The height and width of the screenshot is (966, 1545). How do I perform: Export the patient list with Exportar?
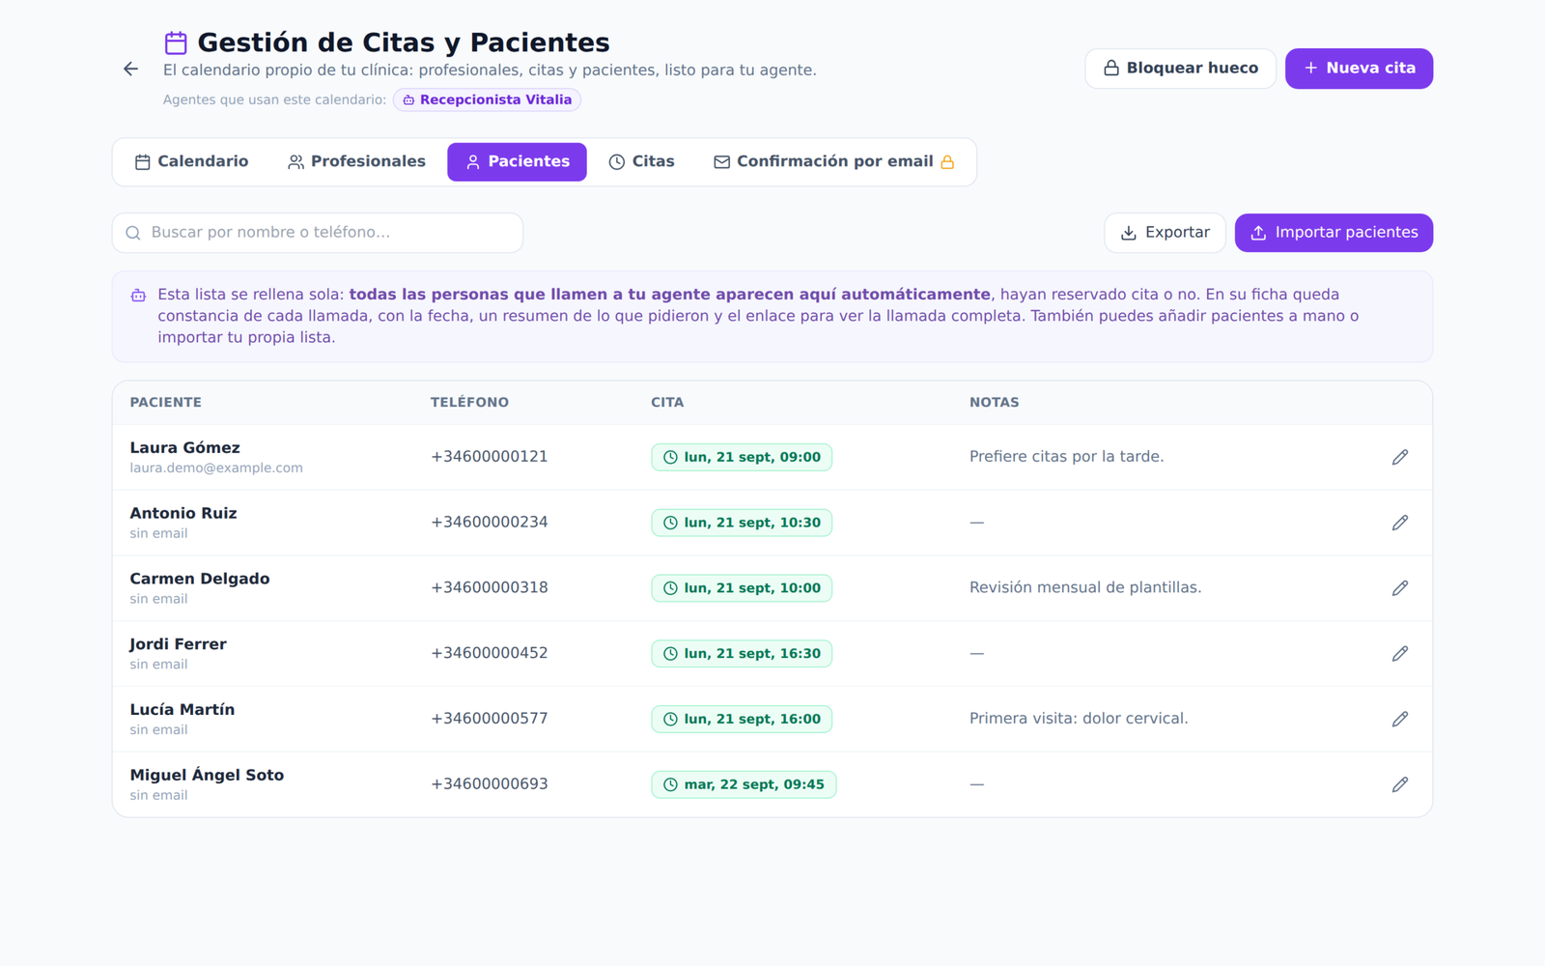point(1165,233)
